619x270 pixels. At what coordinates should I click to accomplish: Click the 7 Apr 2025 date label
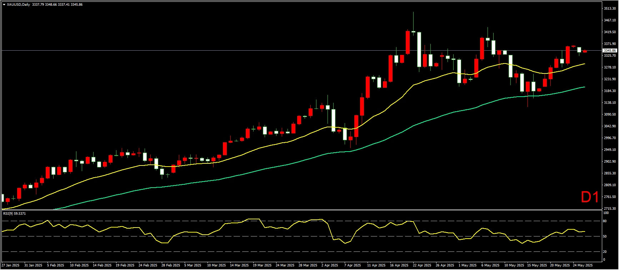pos(353,265)
